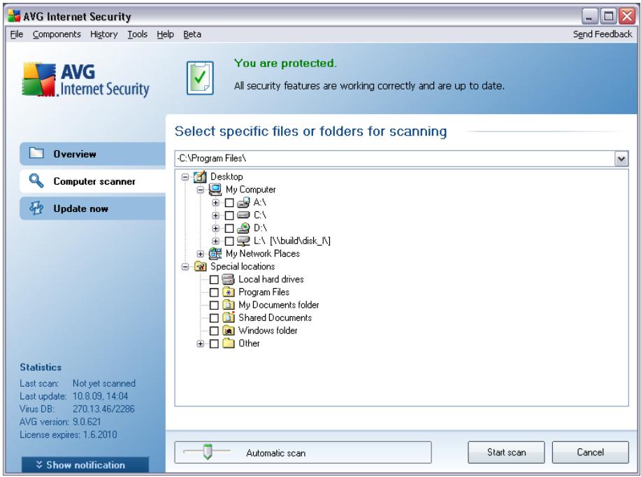Viewport: 641px width, 477px height.
Task: Click the AVG title bar icon
Action: coord(14,16)
